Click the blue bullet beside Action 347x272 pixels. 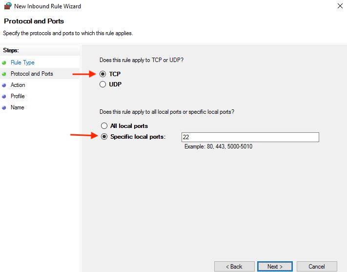[x=4, y=85]
